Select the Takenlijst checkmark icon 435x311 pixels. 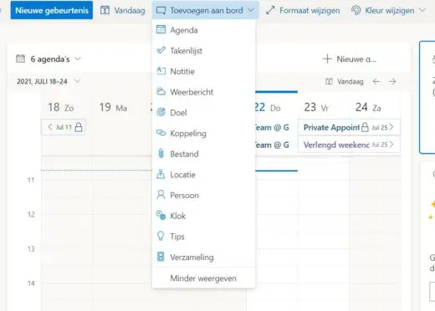161,50
